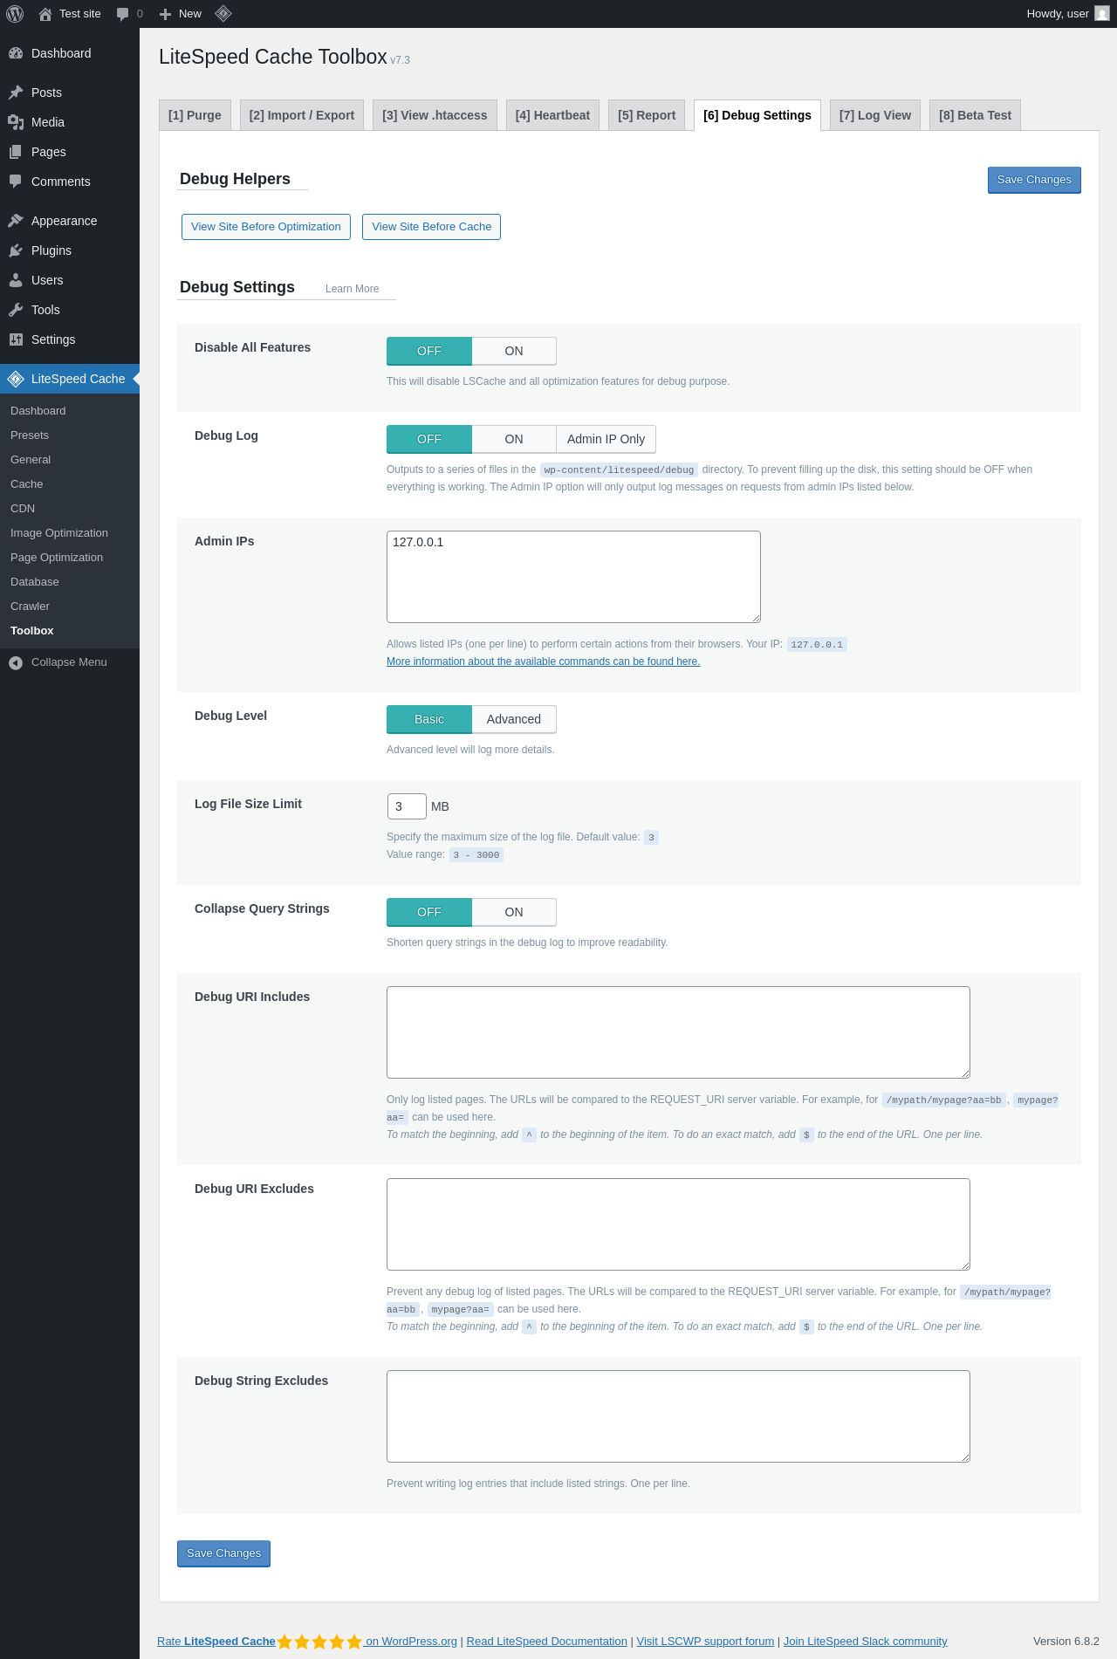Click the WordPress logo icon
The height and width of the screenshot is (1659, 1117).
15,14
